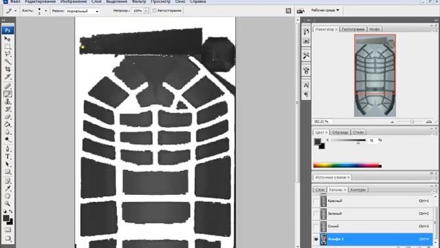Screen dimensions: 440x248
Task: Select the Slice tool
Action: (x=8, y=76)
